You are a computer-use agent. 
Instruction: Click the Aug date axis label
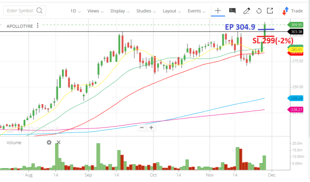29,175
